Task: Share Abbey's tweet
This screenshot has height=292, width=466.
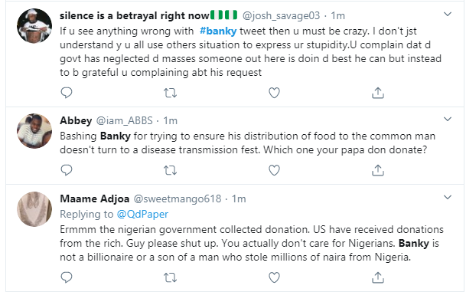Action: point(378,170)
